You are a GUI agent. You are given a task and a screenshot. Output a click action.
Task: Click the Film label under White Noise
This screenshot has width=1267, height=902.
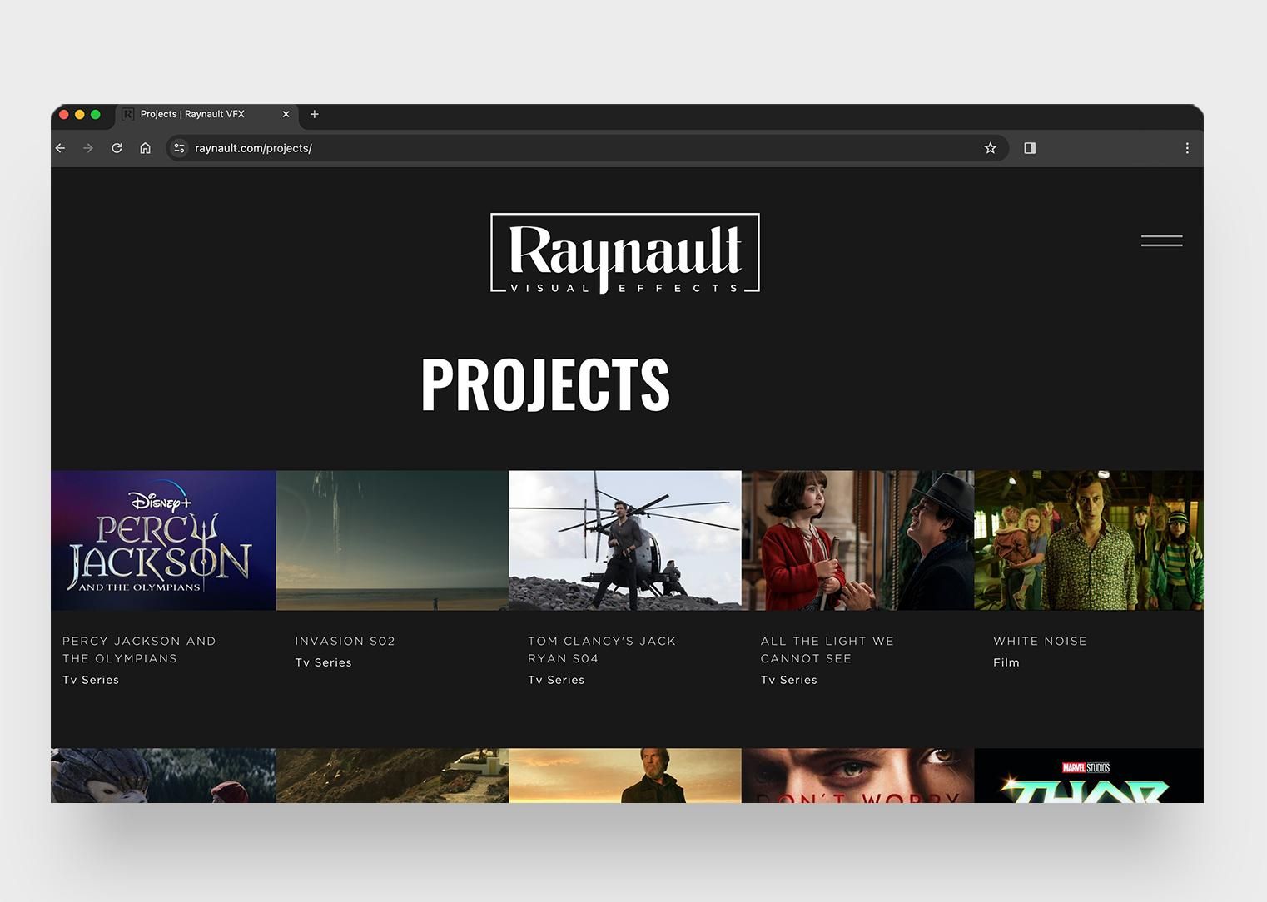1006,662
